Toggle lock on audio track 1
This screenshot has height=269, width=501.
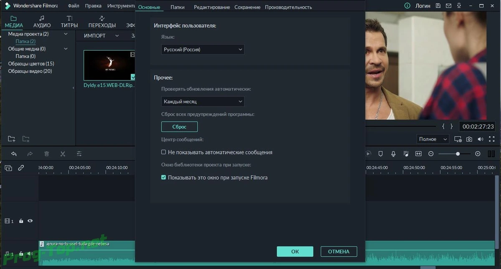point(21,254)
